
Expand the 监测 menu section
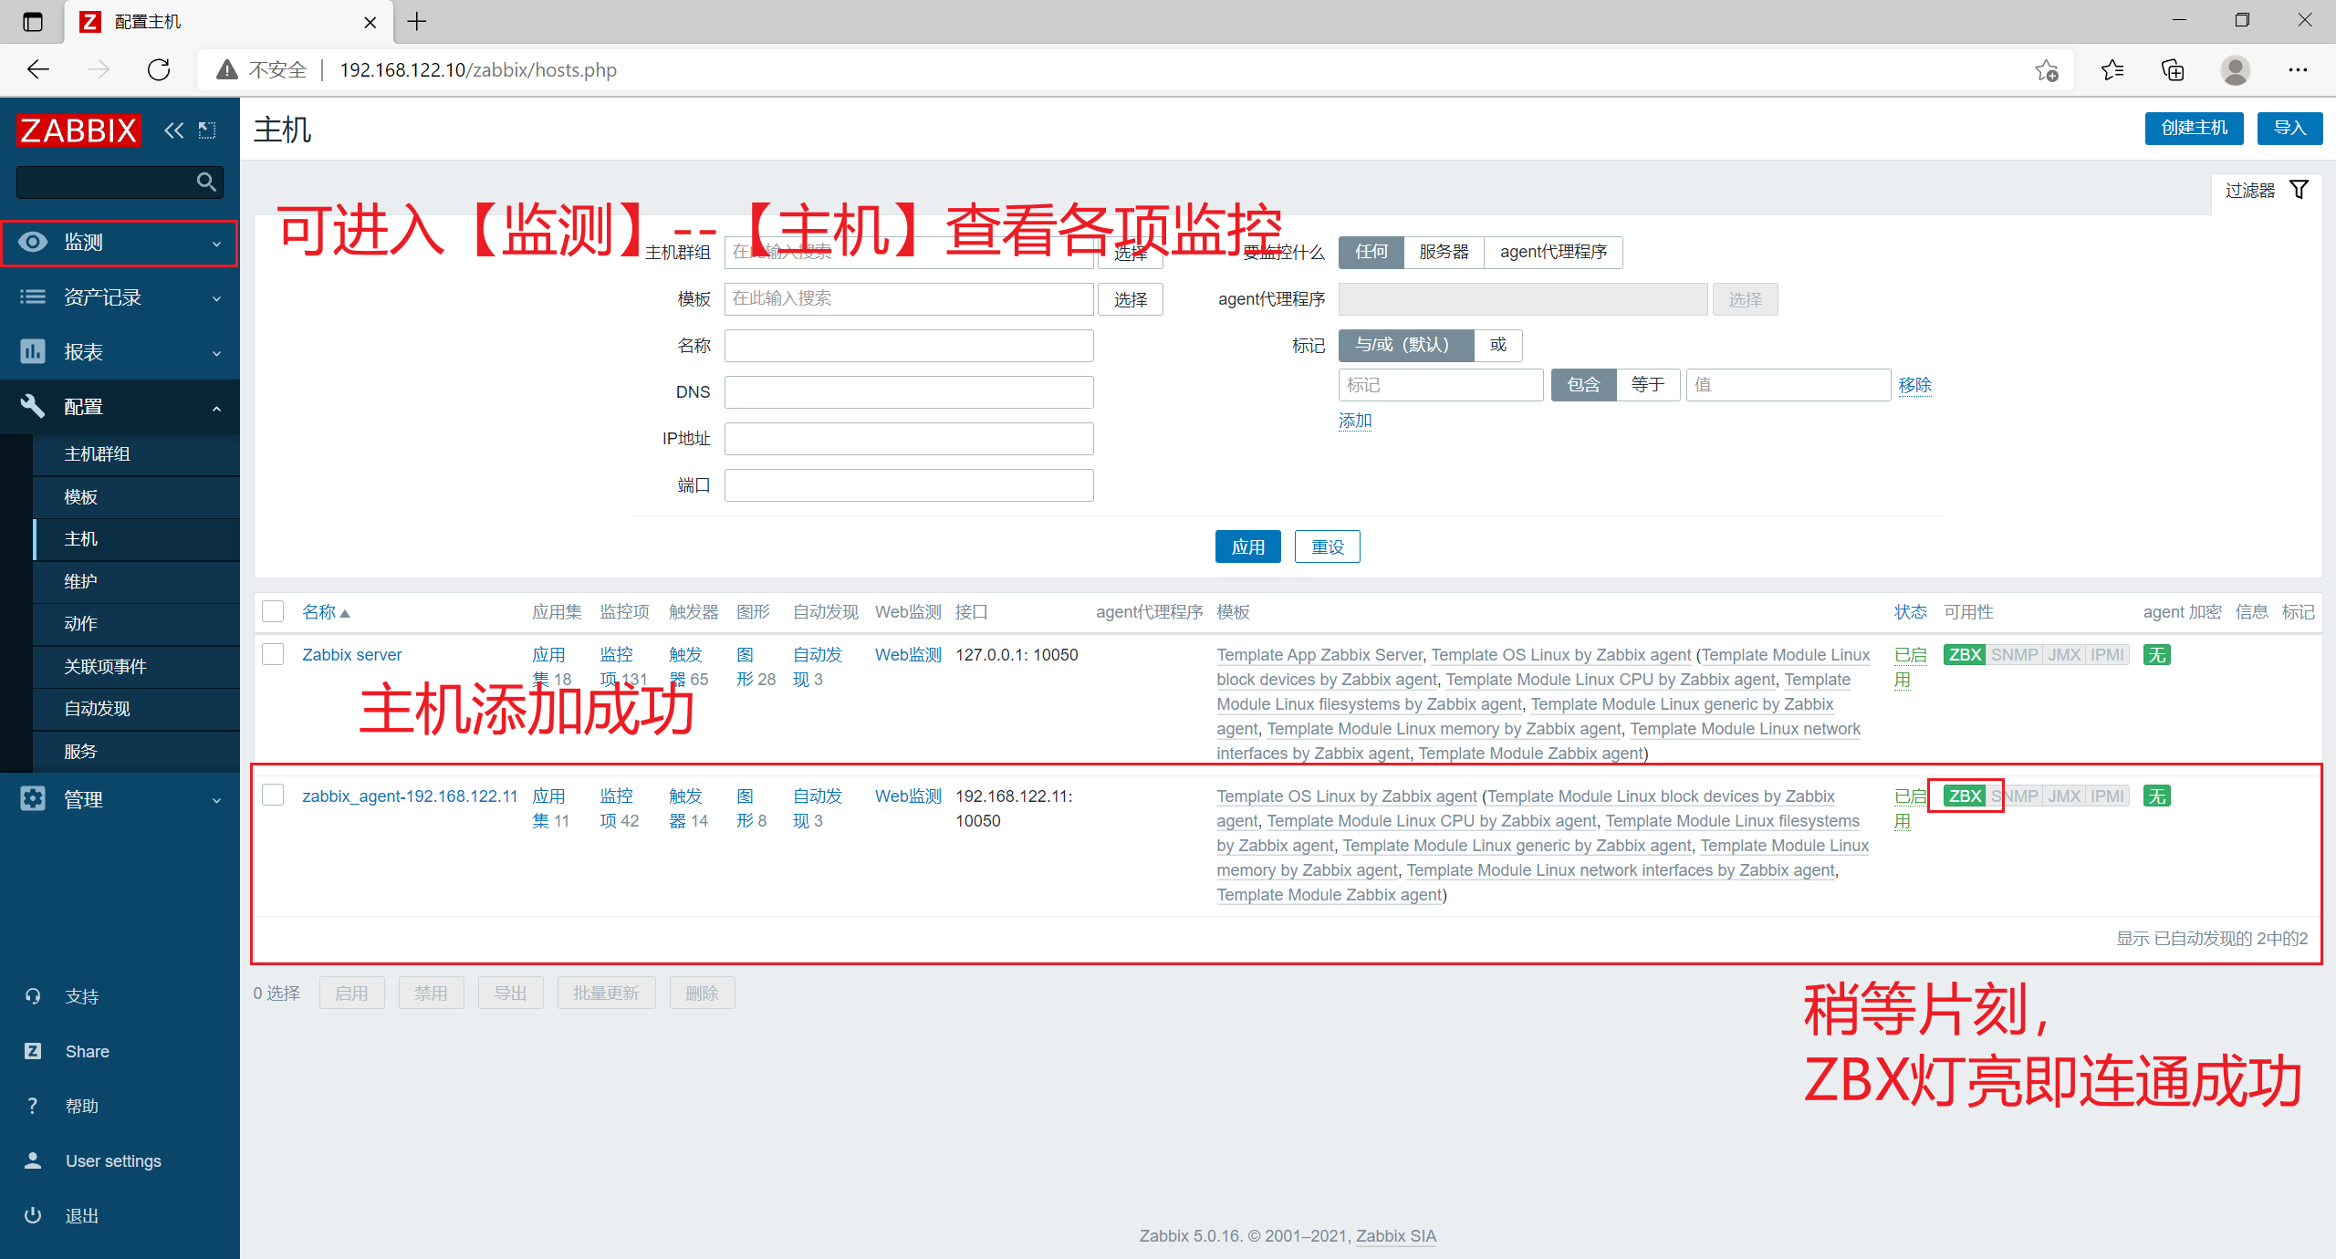pos(119,243)
